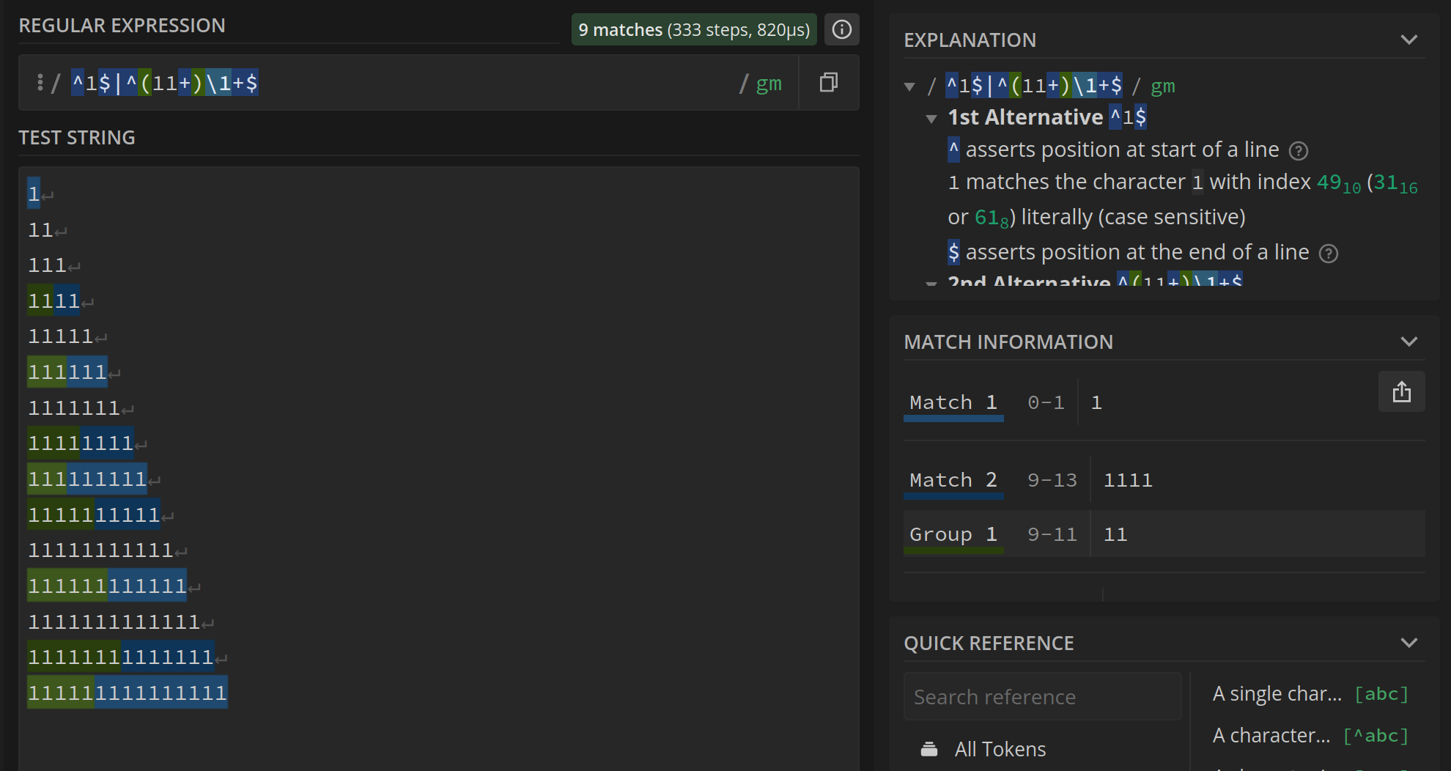This screenshot has height=771, width=1451.
Task: Collapse the root regex explanation node
Action: point(909,86)
